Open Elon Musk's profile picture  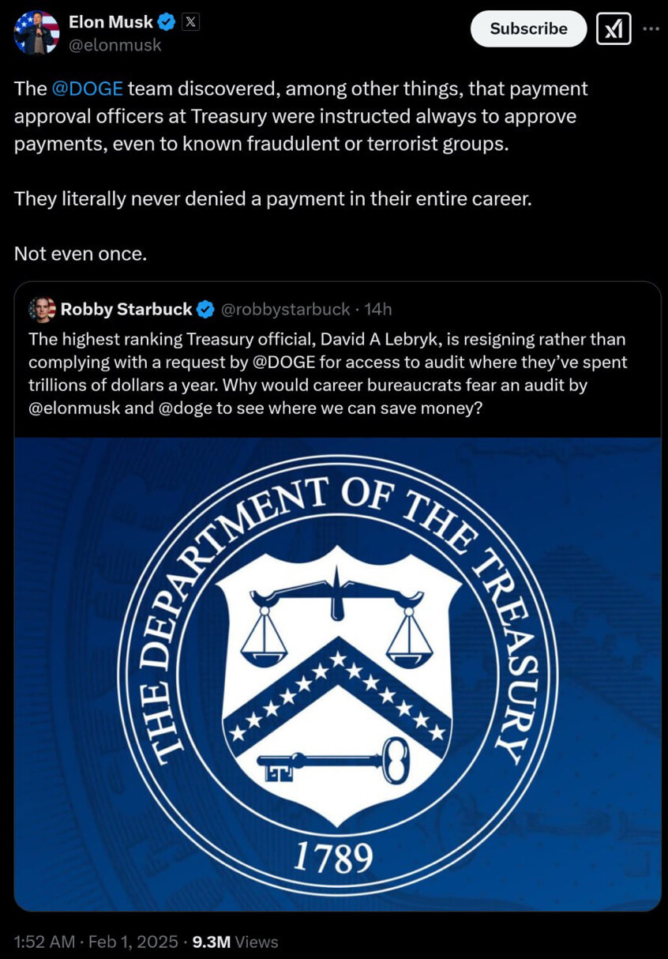[x=36, y=32]
